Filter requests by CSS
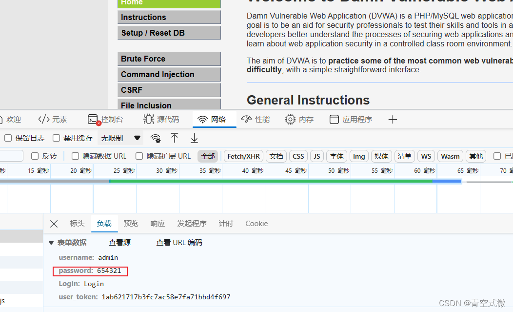This screenshot has height=312, width=513. (x=298, y=156)
